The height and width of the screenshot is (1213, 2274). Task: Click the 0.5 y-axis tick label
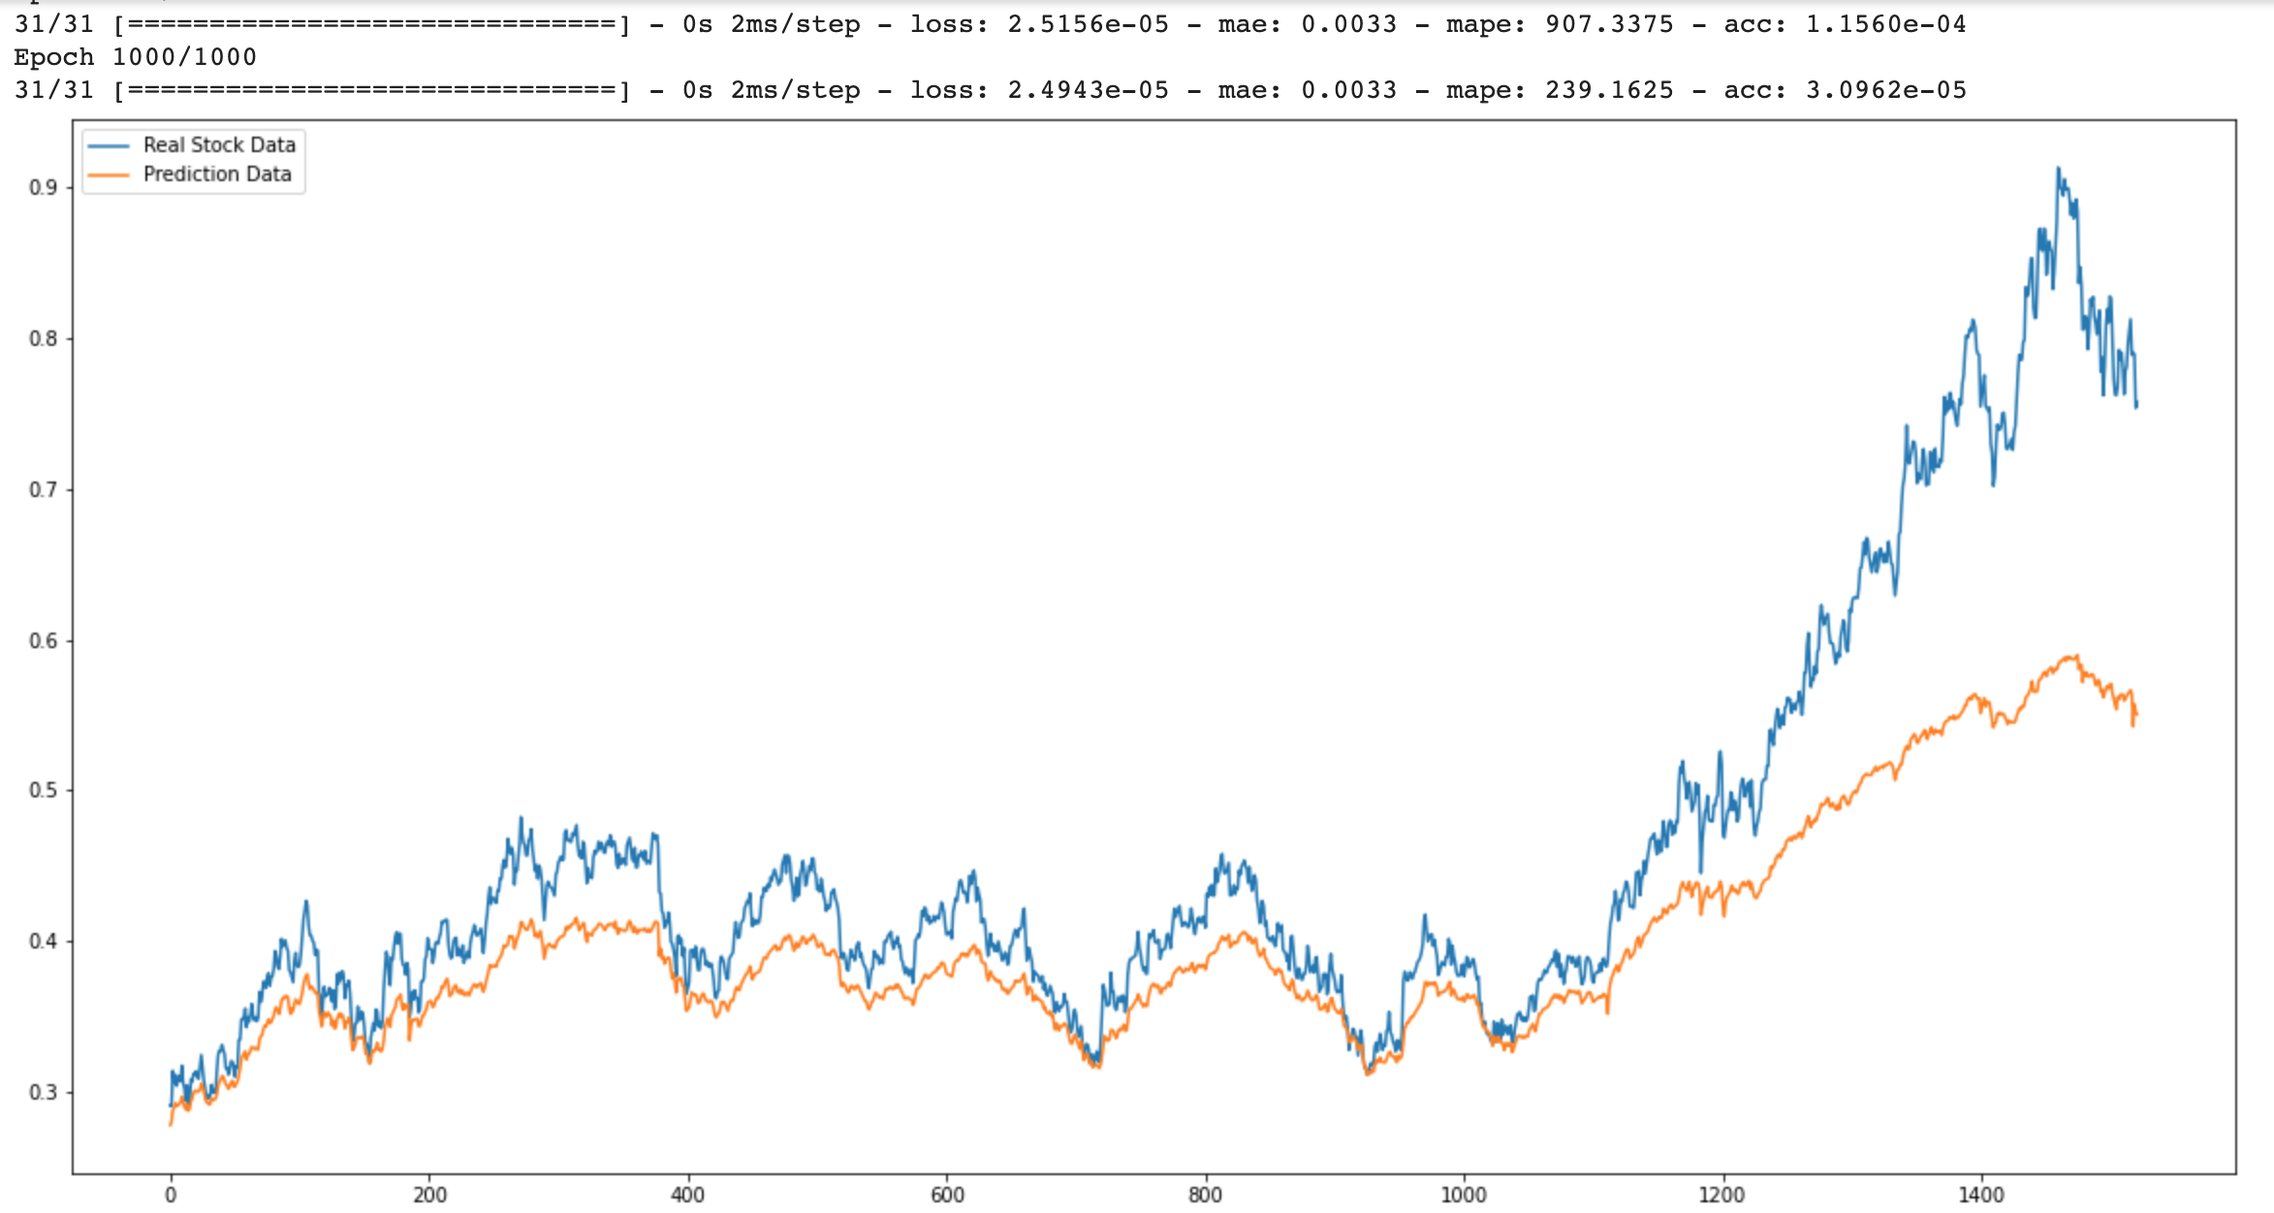point(43,791)
